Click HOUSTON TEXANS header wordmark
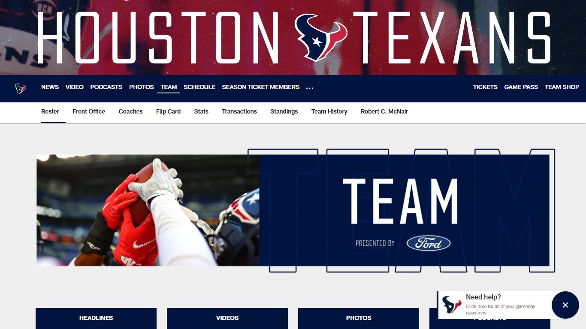The height and width of the screenshot is (329, 586). 293,38
